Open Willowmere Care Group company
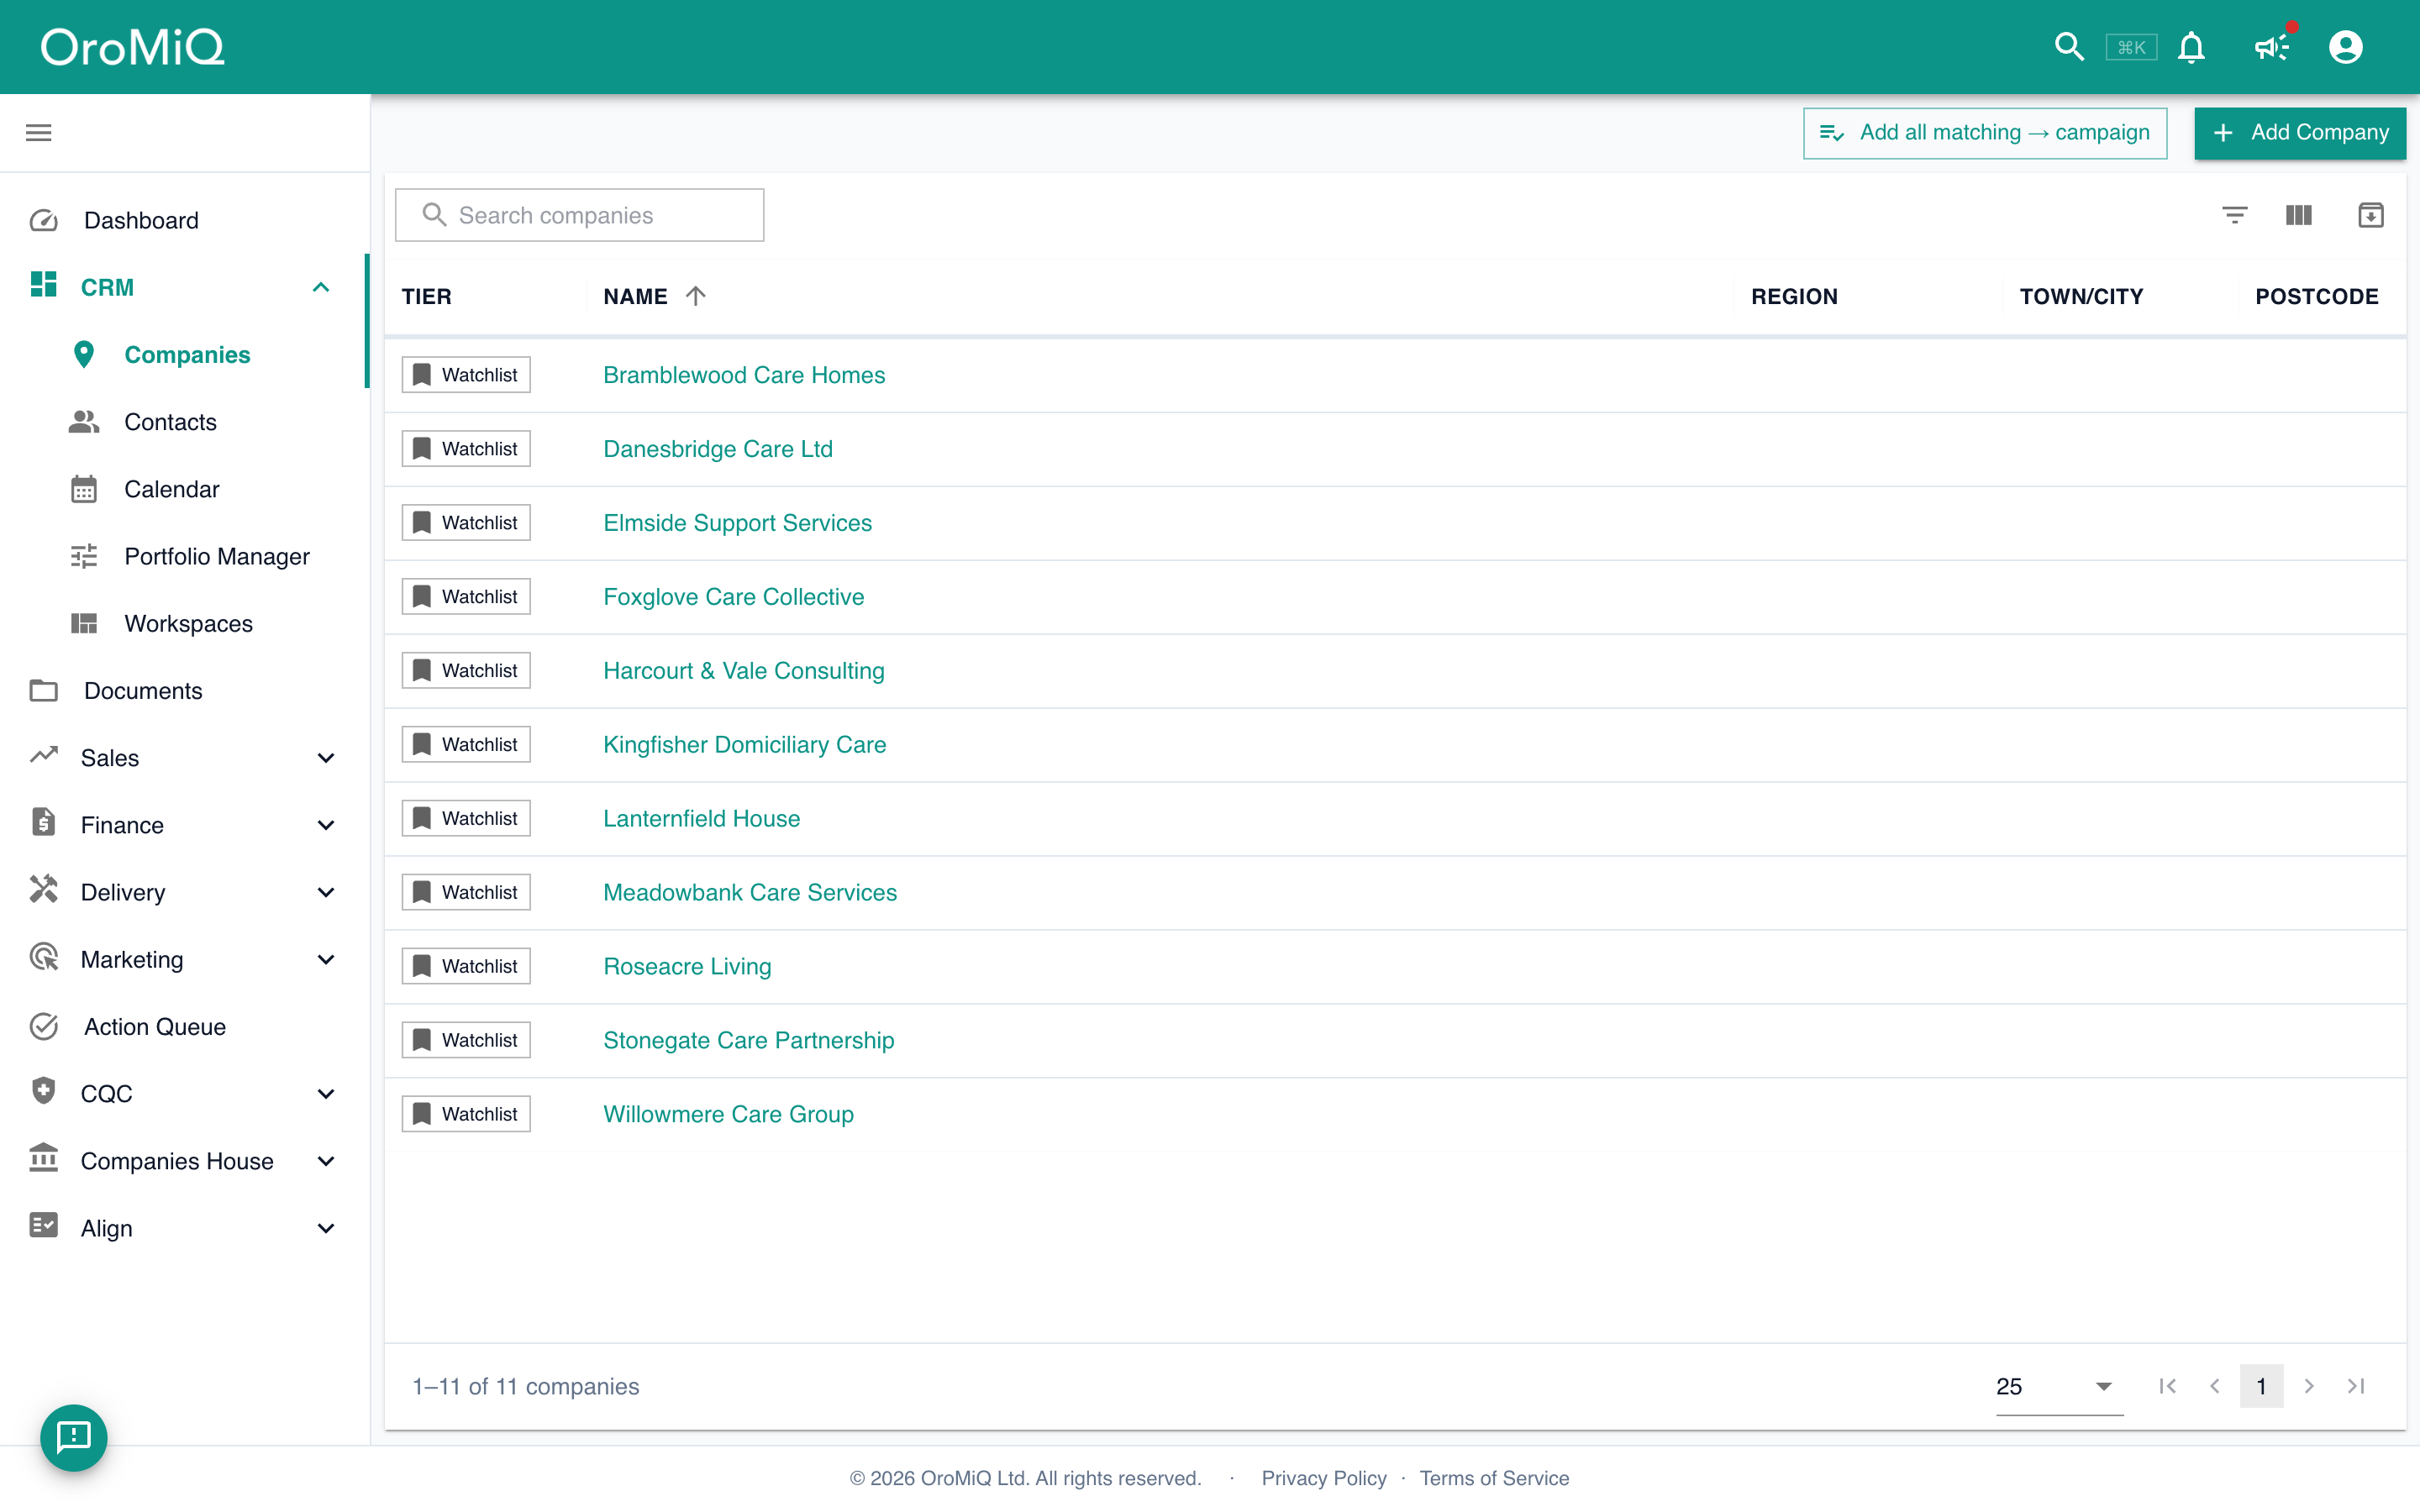This screenshot has width=2420, height=1512. coord(728,1114)
